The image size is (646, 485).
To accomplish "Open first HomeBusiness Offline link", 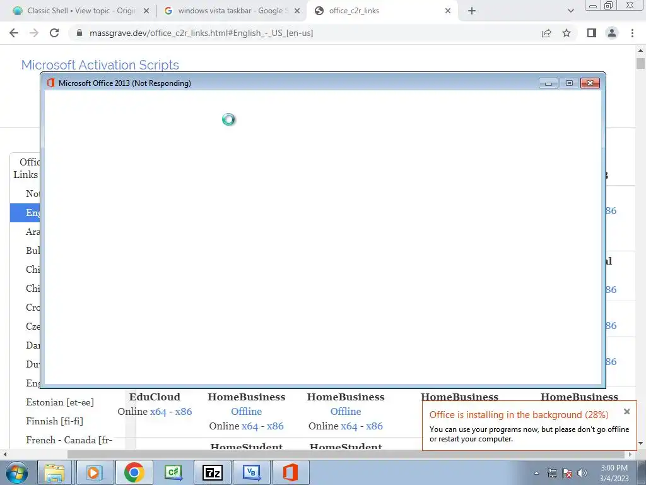I will click(247, 412).
